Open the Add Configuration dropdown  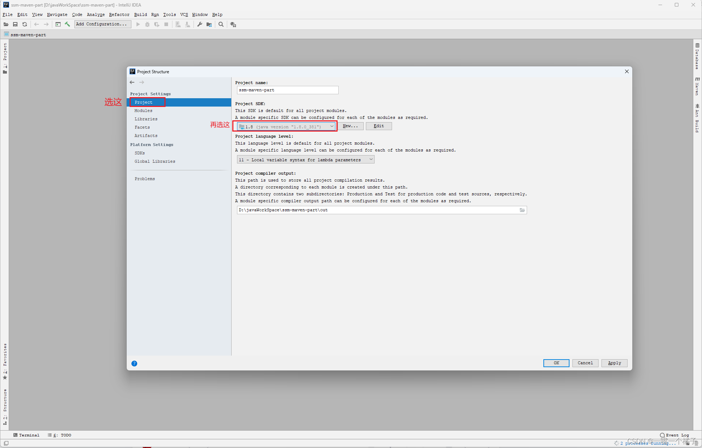click(103, 24)
